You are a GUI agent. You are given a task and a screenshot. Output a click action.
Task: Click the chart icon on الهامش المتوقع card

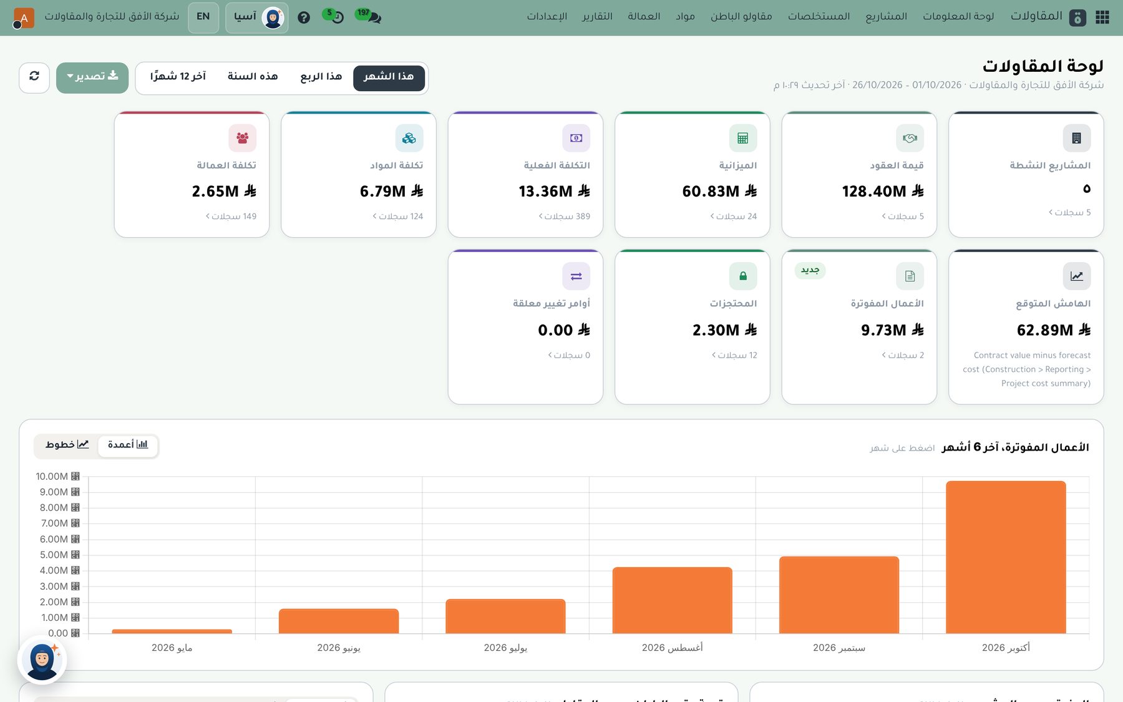1077,276
